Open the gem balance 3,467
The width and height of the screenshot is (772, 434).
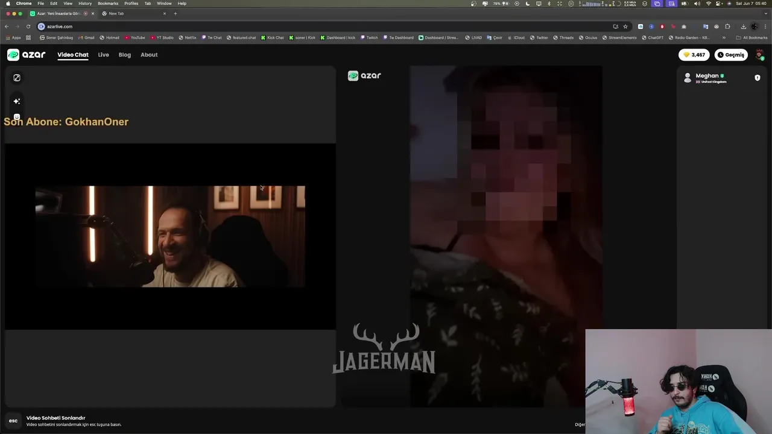pyautogui.click(x=694, y=55)
